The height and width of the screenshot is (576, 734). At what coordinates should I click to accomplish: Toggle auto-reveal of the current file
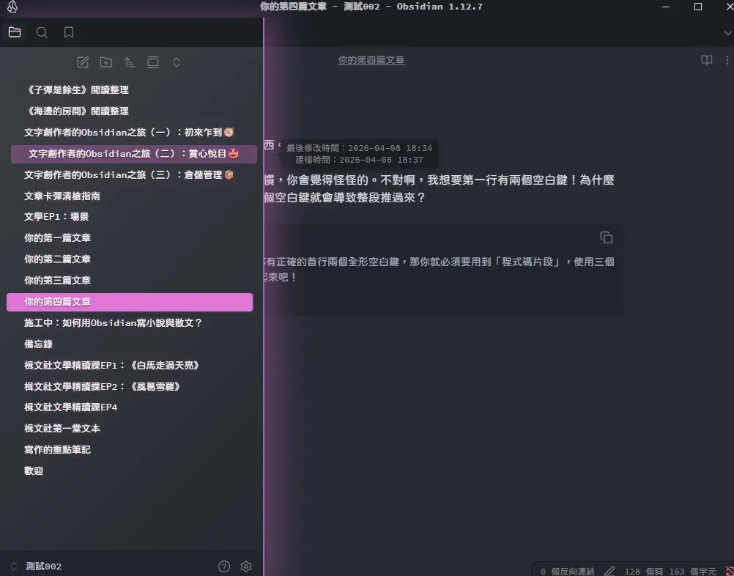(x=153, y=62)
